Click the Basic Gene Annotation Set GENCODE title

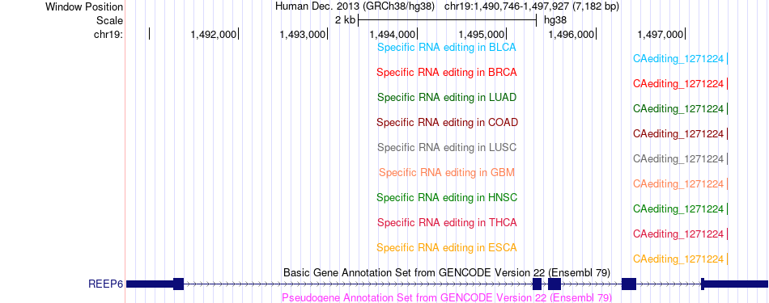click(447, 272)
